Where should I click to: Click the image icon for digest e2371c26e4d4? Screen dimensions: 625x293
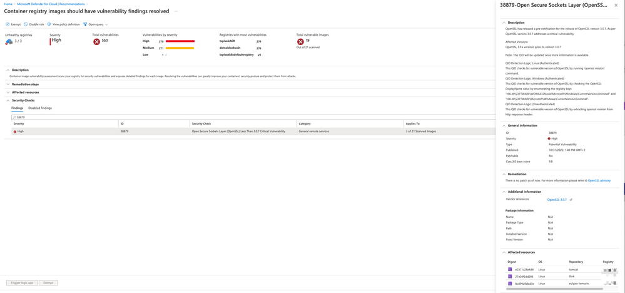click(510, 270)
